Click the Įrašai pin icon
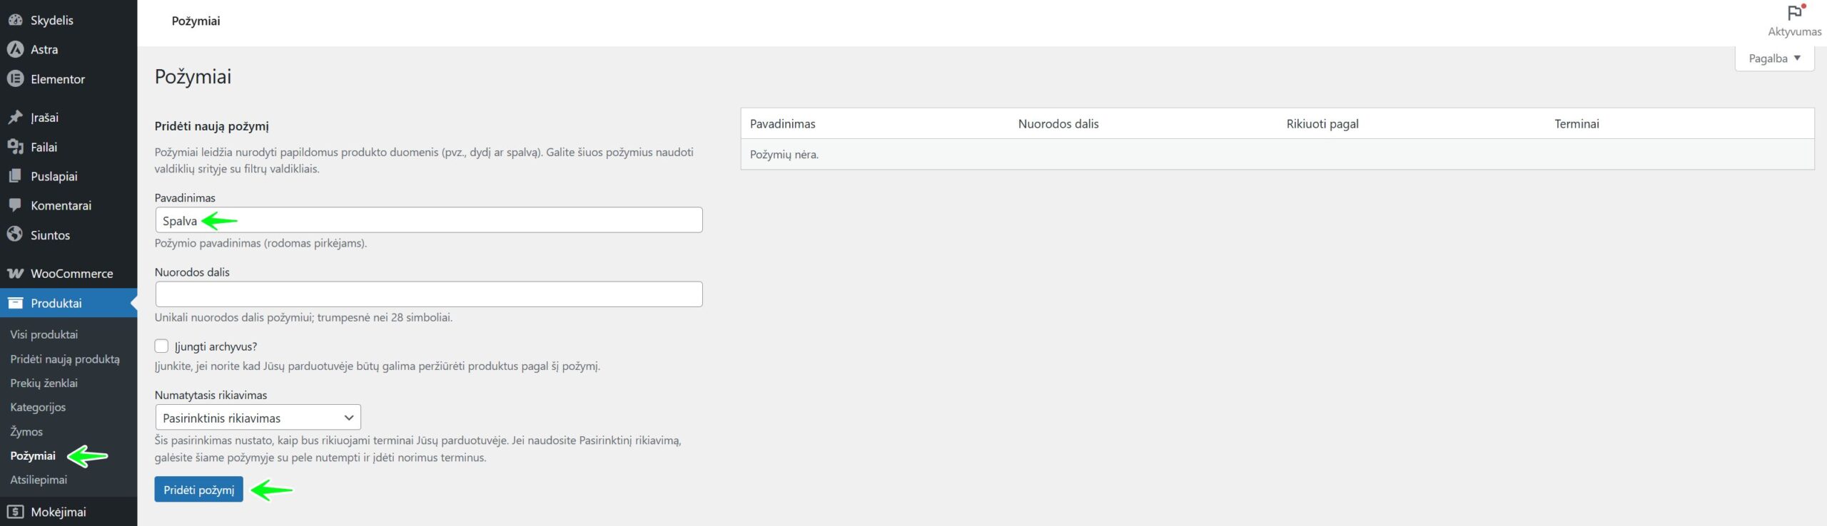Screen dimensions: 1827x526 click(x=15, y=118)
